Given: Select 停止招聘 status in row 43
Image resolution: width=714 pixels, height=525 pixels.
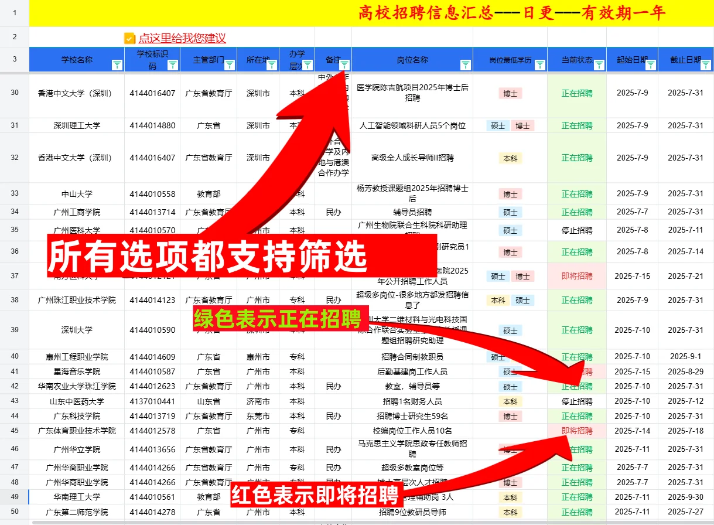Looking at the screenshot, I should [x=577, y=401].
